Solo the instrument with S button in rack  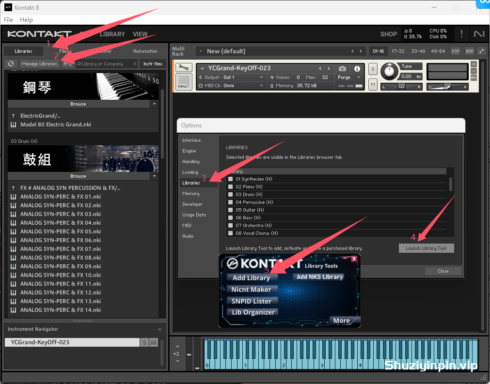click(x=373, y=69)
